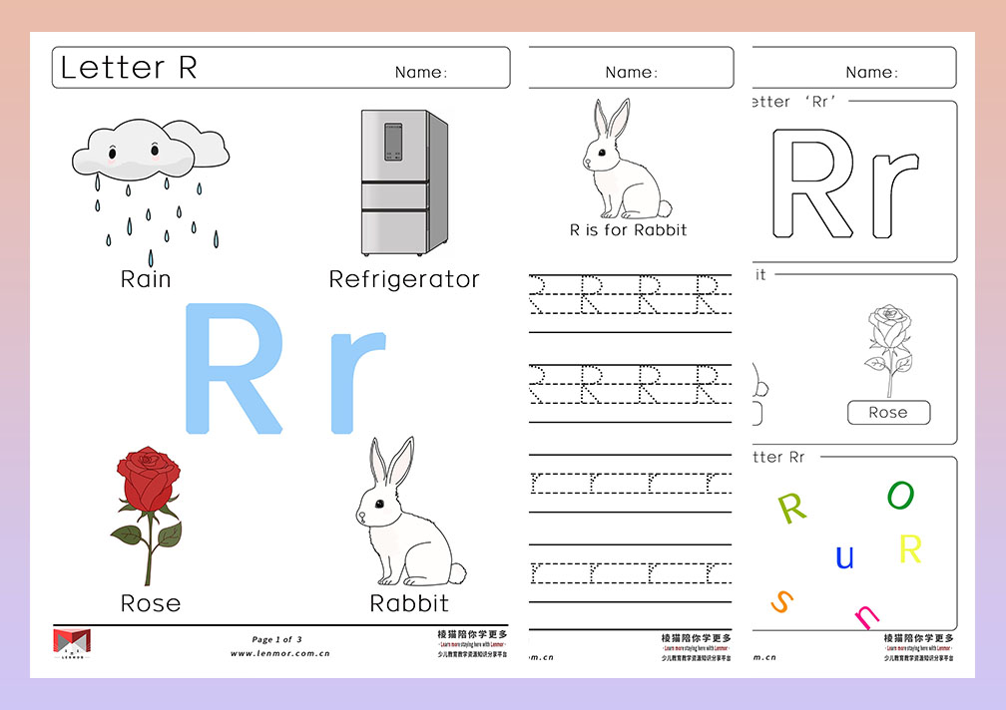Click 'Name:' above the outlined Rr page
Viewport: 1006px width, 710px height.
(x=872, y=73)
